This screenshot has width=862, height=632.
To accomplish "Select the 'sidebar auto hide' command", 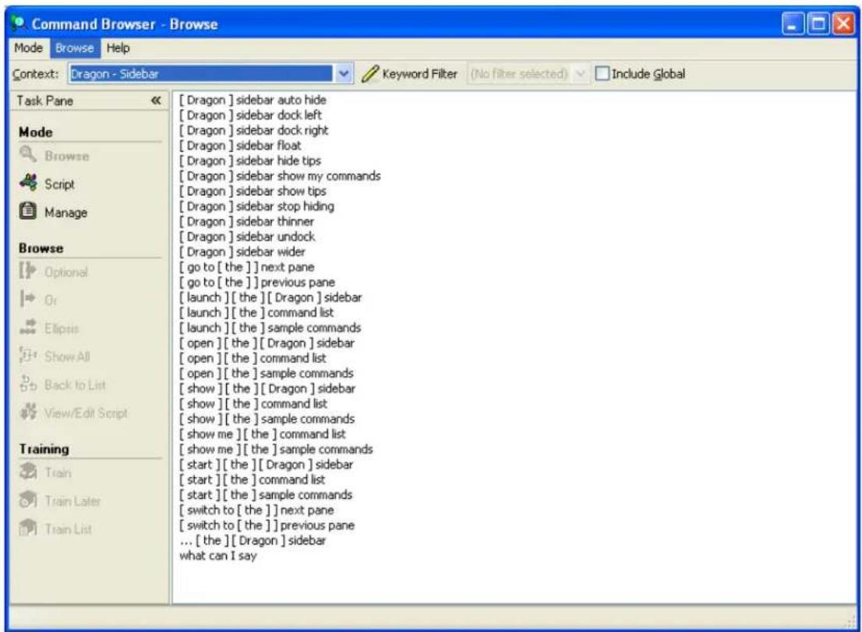I will [x=253, y=100].
